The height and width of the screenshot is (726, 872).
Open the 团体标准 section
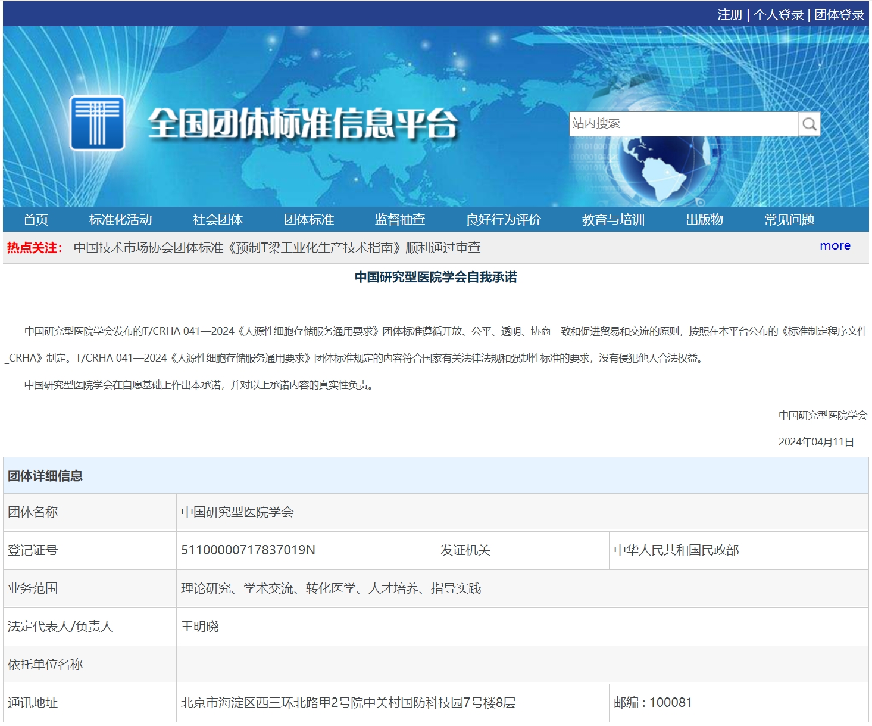point(310,219)
